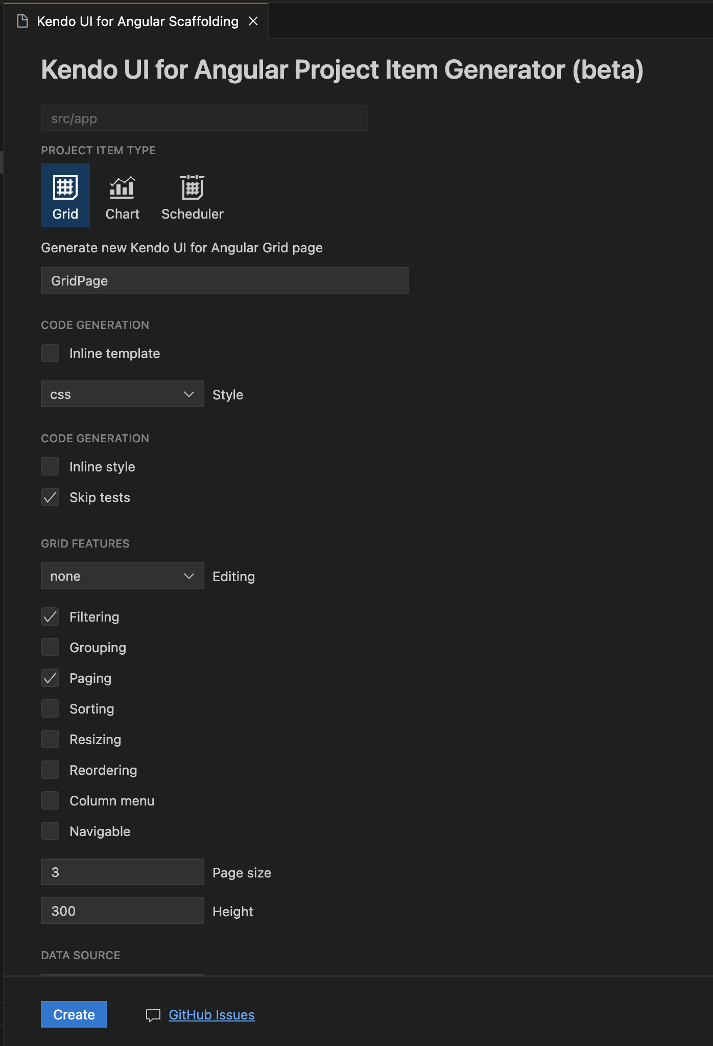Uncheck the Paging checkbox
Image resolution: width=713 pixels, height=1046 pixels.
50,678
